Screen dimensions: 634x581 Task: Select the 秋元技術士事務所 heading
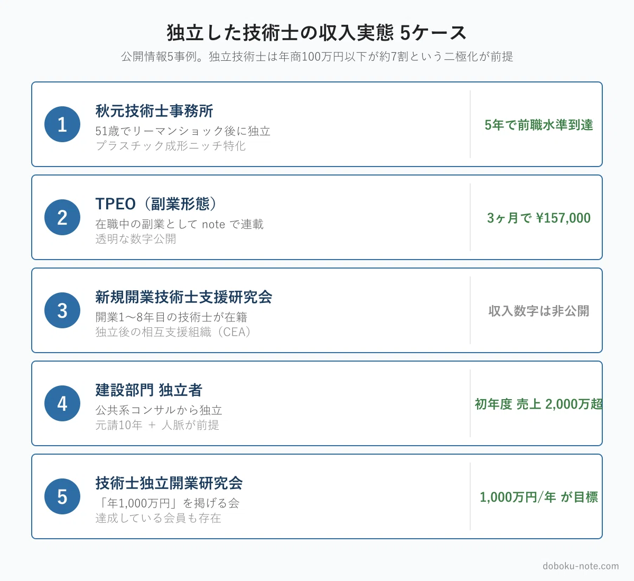click(x=154, y=111)
